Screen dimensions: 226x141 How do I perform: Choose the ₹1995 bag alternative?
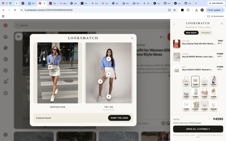coord(204,82)
